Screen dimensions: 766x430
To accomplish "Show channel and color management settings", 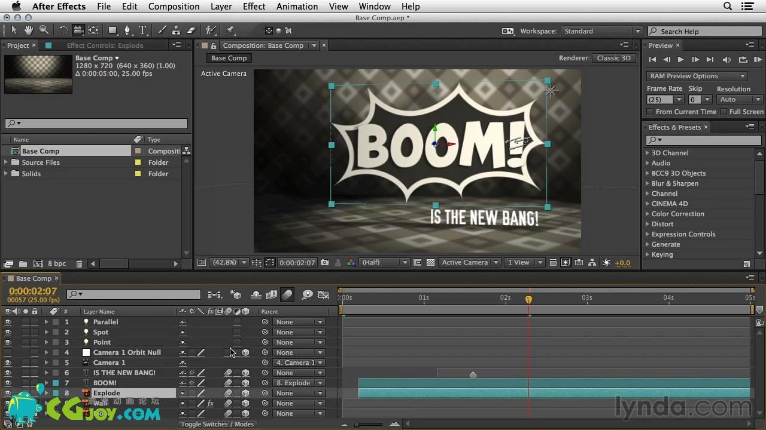I will (351, 262).
